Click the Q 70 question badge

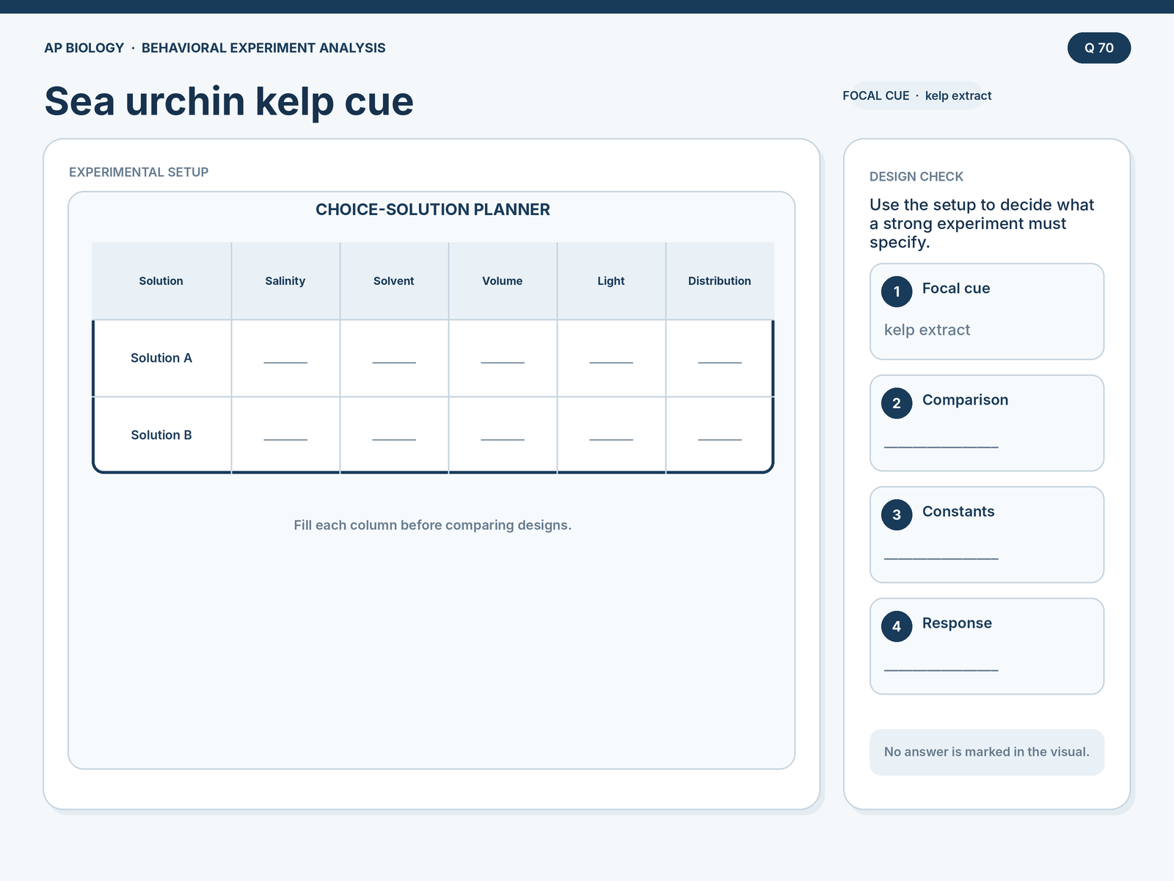coord(1099,48)
